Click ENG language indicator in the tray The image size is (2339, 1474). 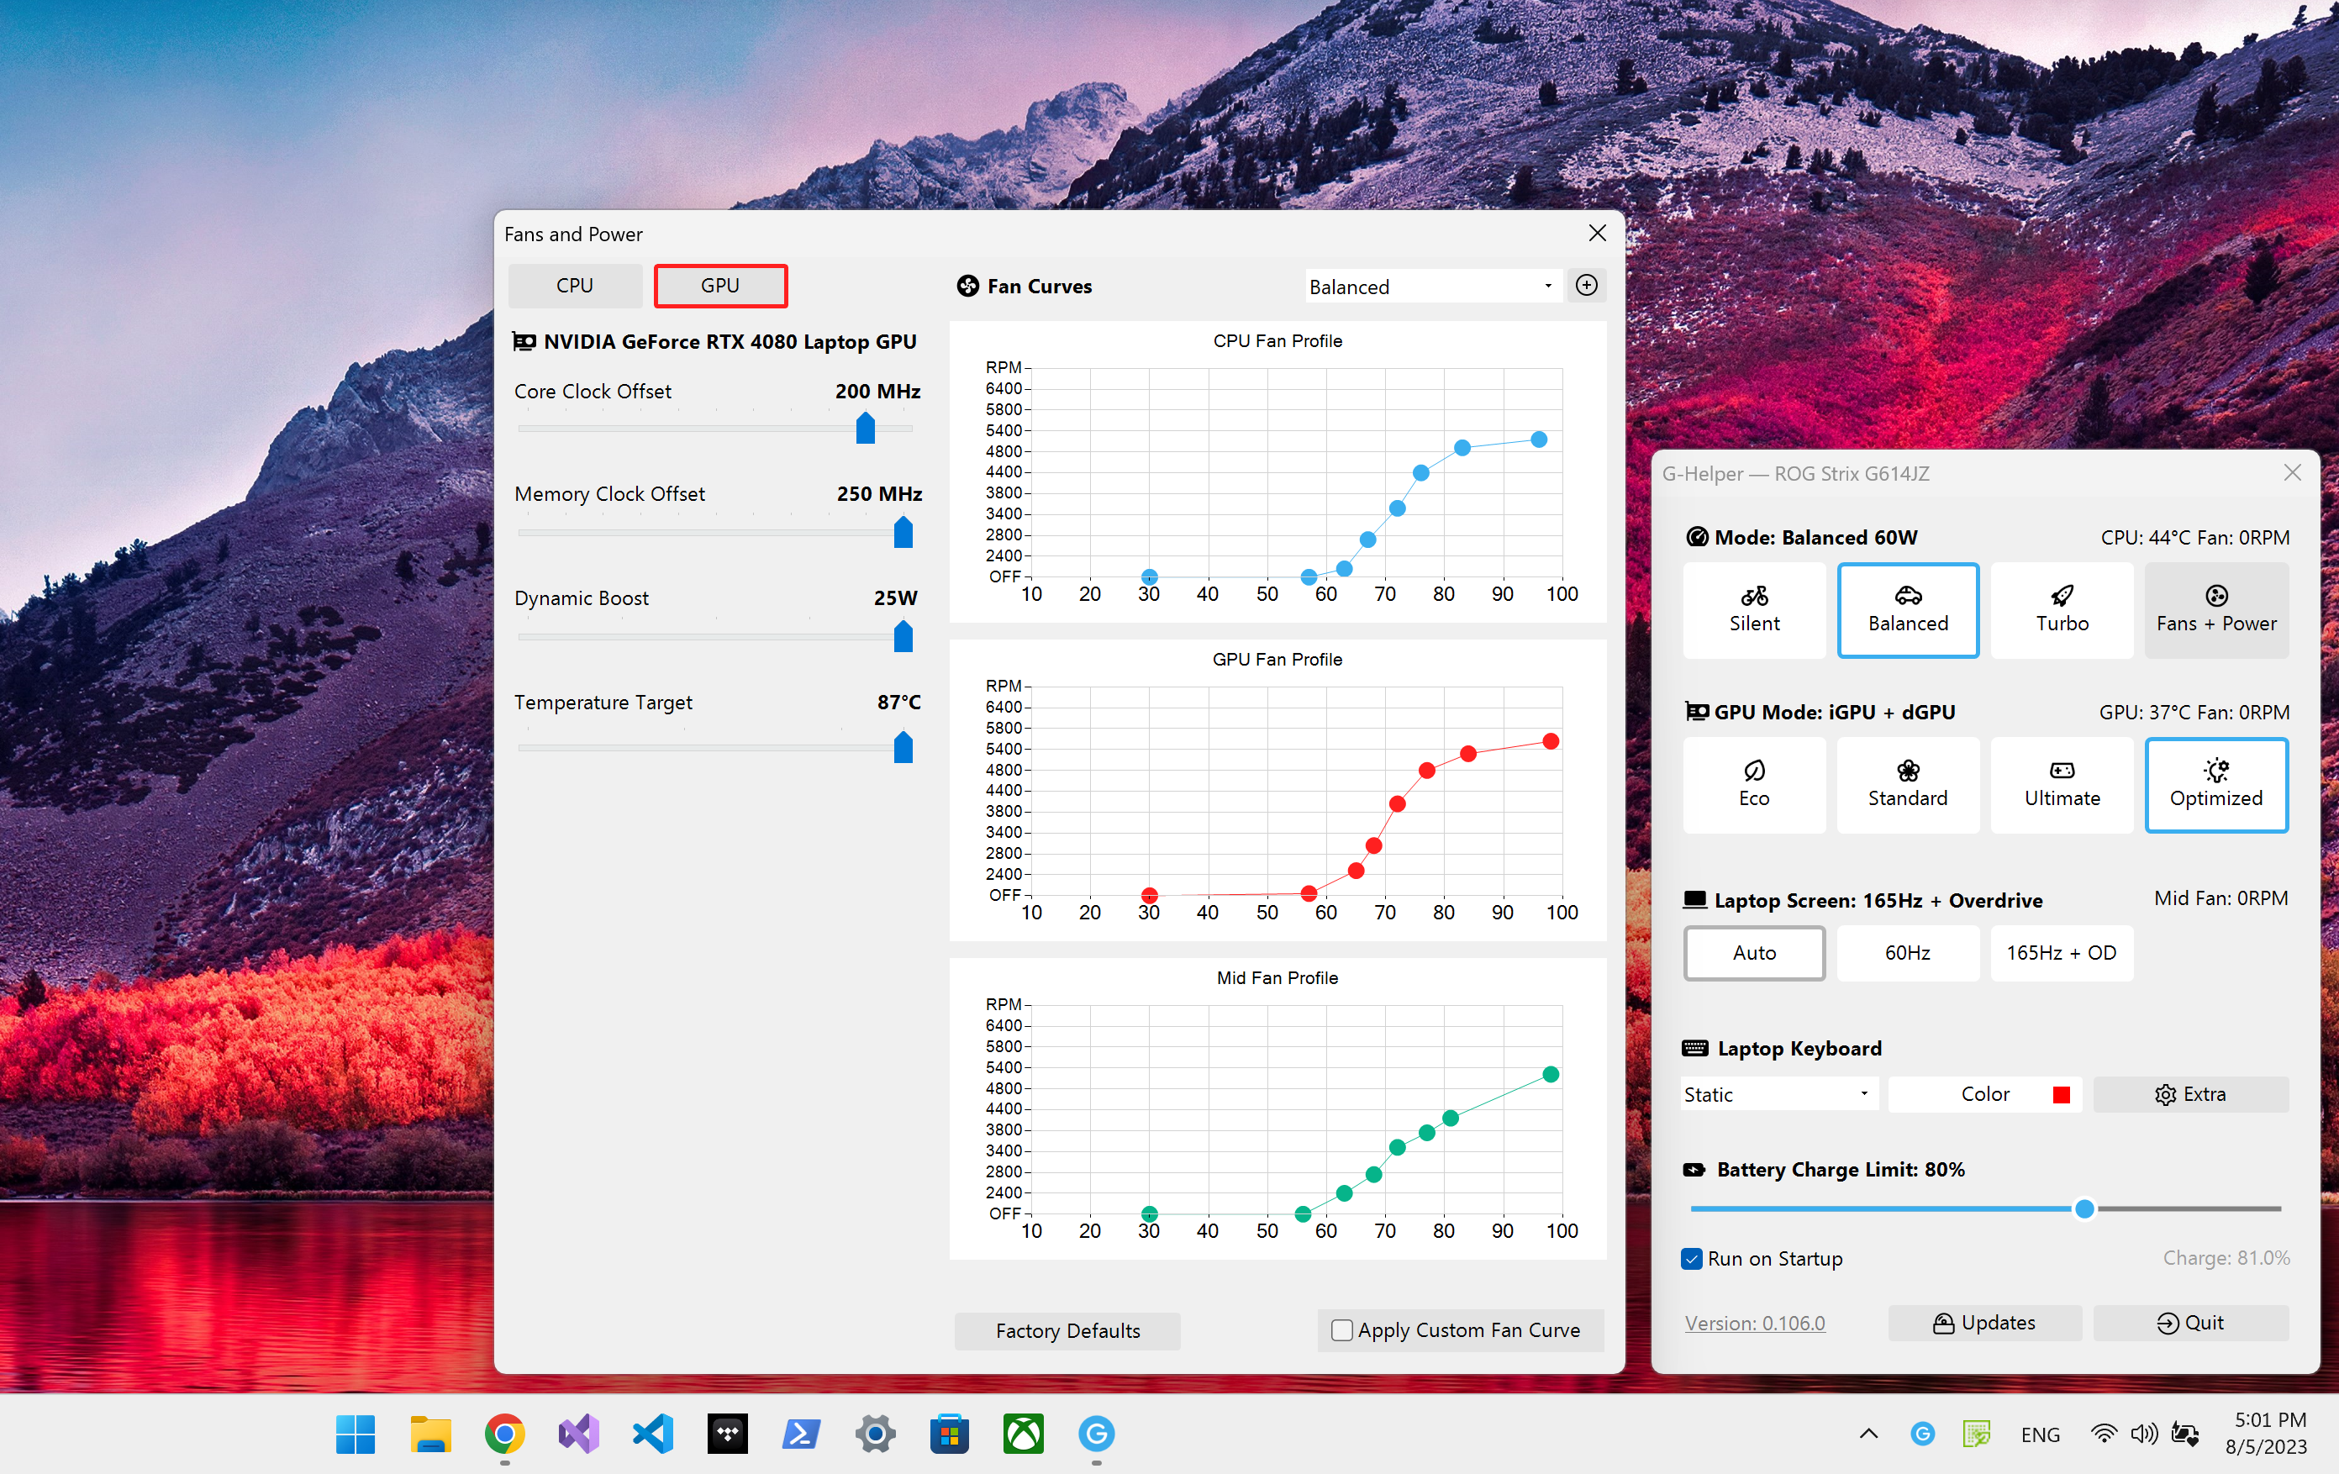(x=2040, y=1435)
